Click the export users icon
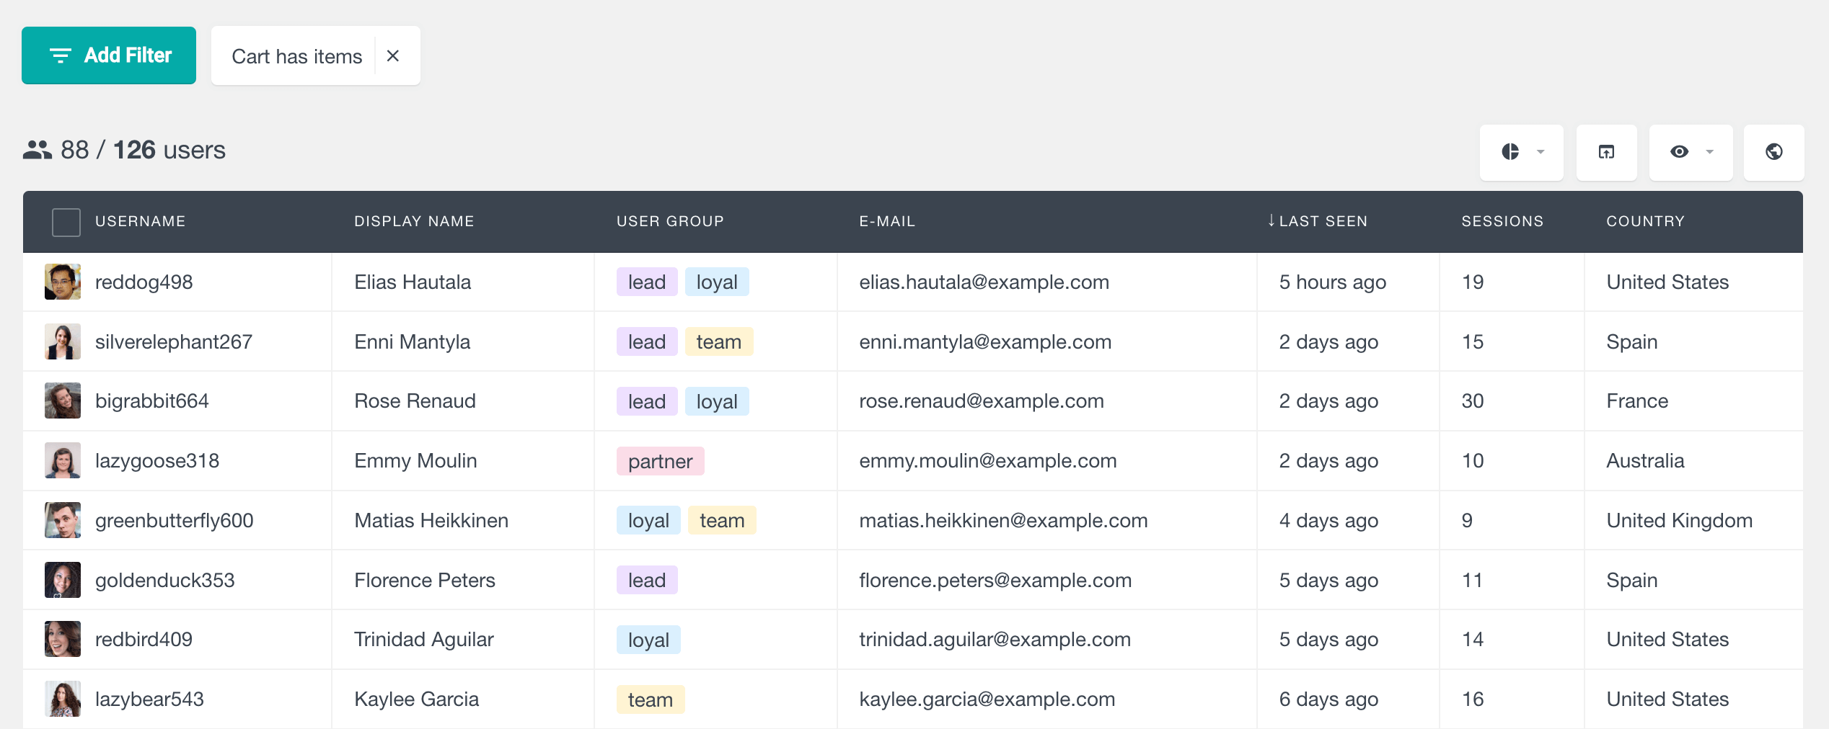The image size is (1829, 729). click(x=1606, y=152)
